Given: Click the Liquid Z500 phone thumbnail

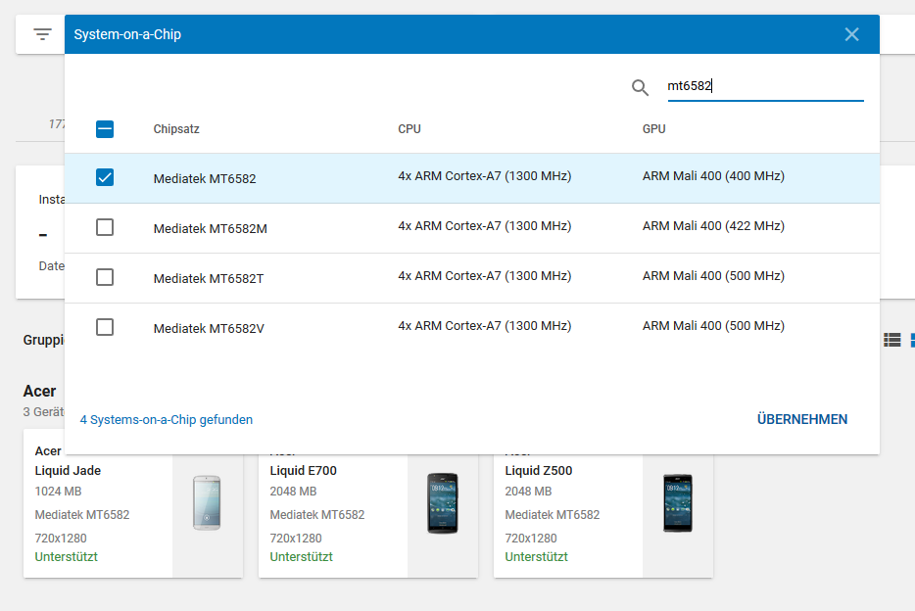Looking at the screenshot, I should click(x=678, y=503).
